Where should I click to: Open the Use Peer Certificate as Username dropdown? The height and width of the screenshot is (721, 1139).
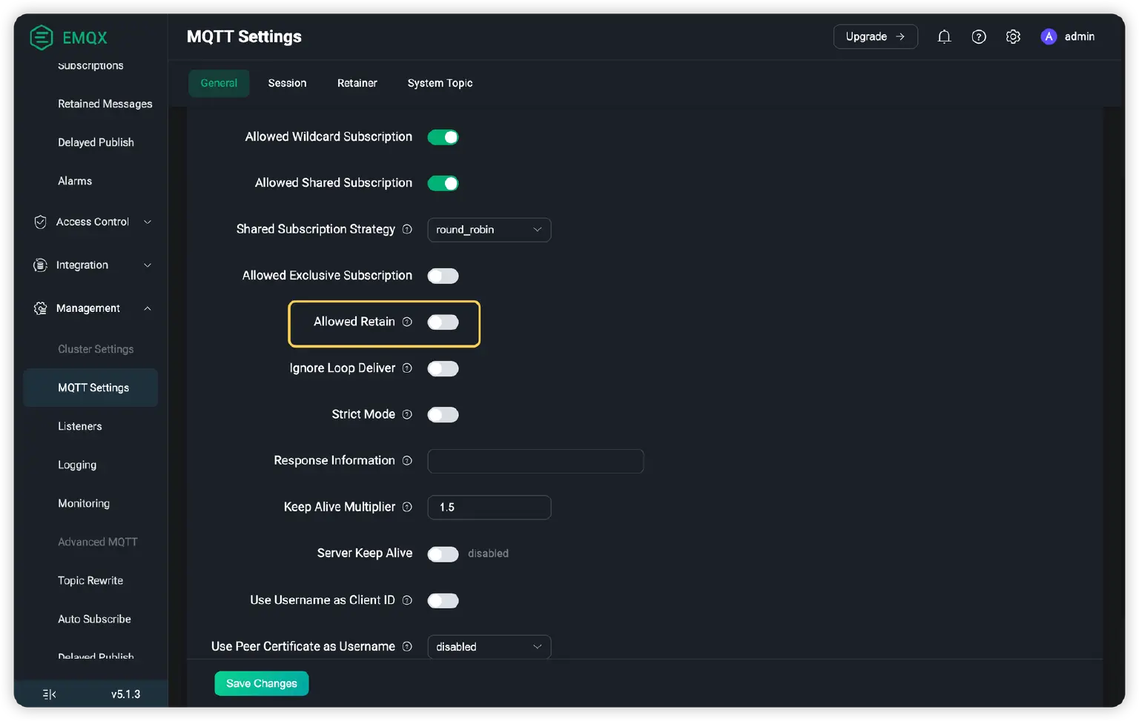coord(489,646)
